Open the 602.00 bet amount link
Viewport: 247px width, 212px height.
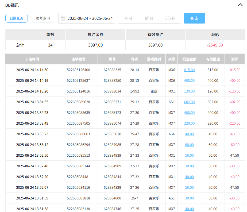click(189, 102)
